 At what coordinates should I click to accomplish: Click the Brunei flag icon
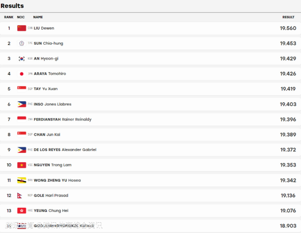click(x=22, y=180)
